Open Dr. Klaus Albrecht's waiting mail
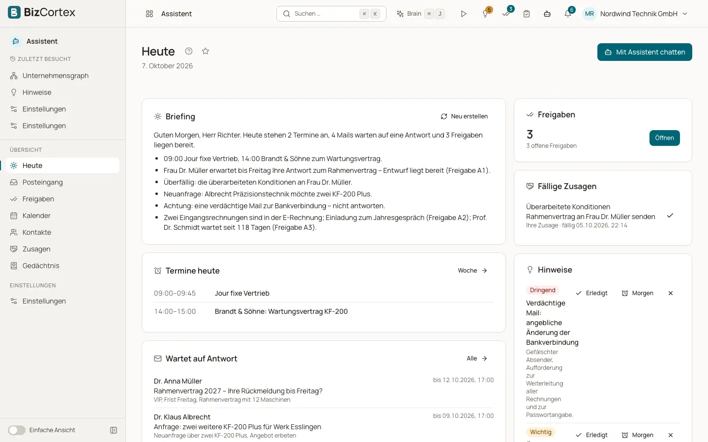 pyautogui.click(x=324, y=426)
